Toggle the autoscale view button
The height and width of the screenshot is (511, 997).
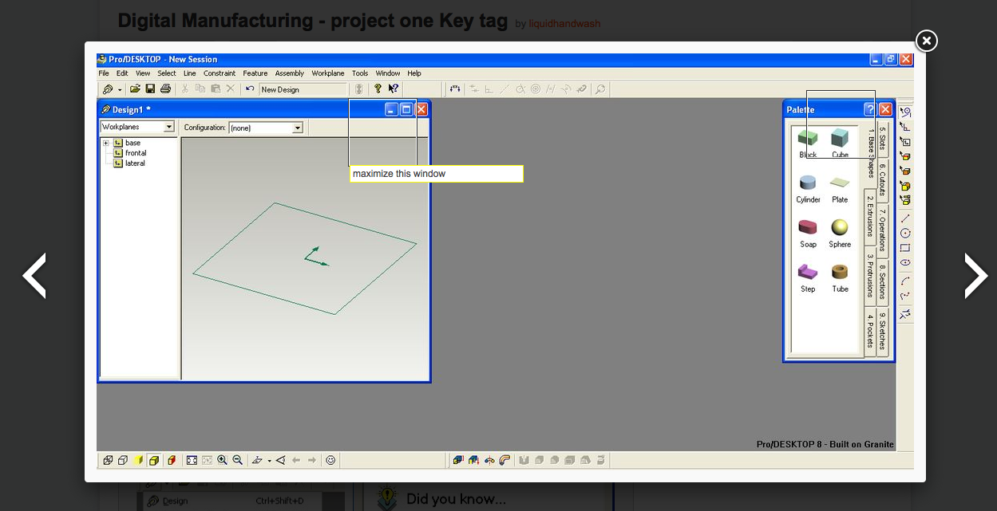tap(192, 460)
